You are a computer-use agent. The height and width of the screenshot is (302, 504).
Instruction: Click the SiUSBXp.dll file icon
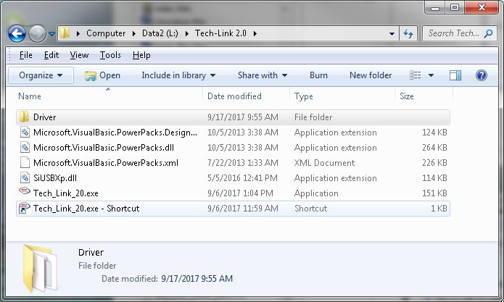(24, 178)
